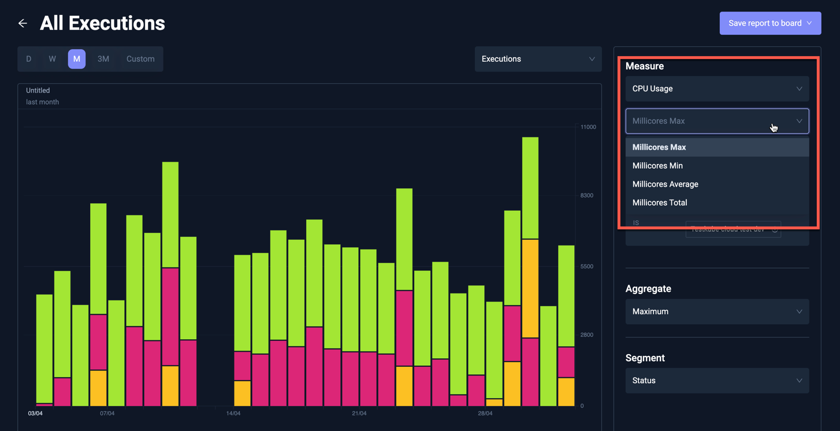This screenshot has width=840, height=431.
Task: Click the Untitled chart title
Action: (x=38, y=90)
